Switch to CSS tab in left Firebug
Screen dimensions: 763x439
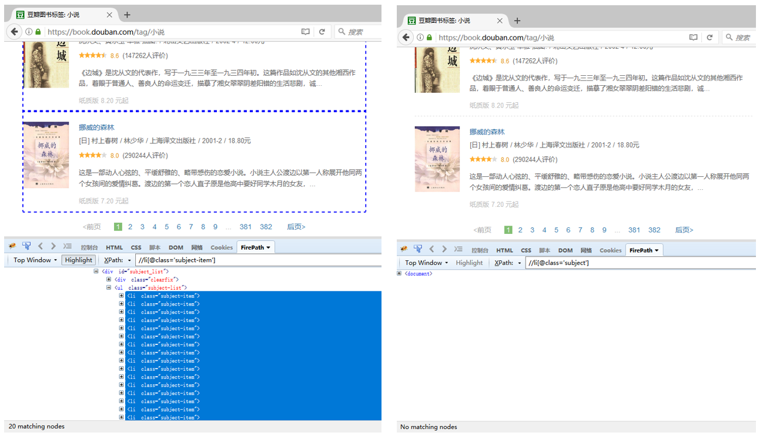pos(136,247)
